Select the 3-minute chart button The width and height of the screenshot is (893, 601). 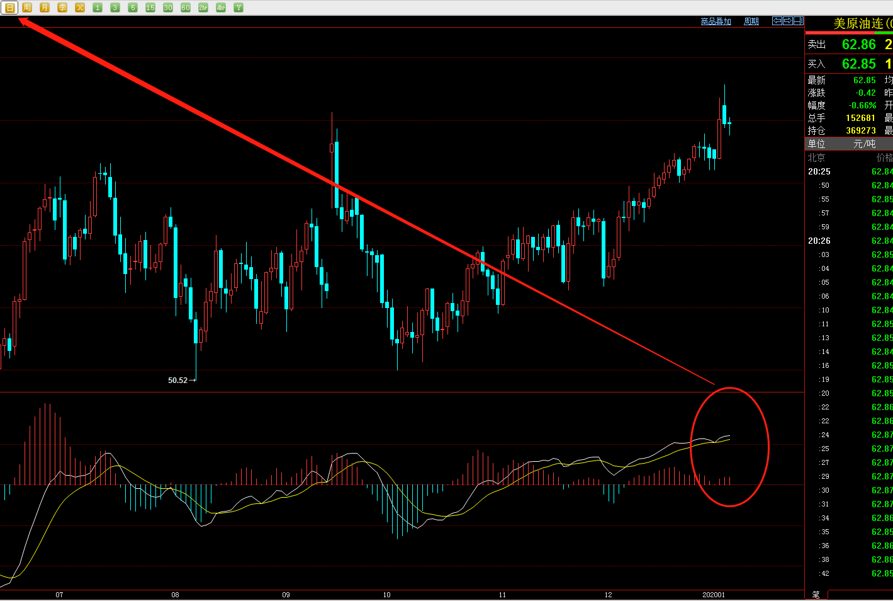[x=115, y=8]
